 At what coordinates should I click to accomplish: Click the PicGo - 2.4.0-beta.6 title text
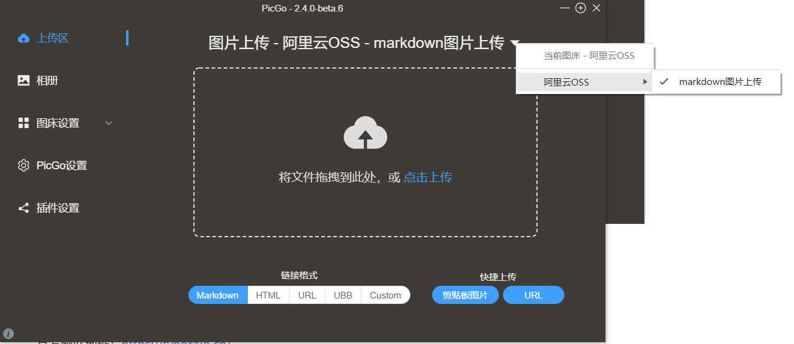point(302,8)
